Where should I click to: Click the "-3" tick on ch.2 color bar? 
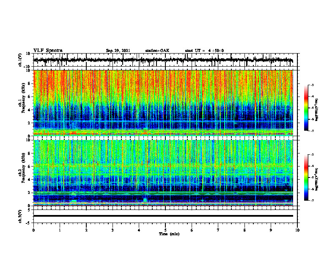point(312,155)
